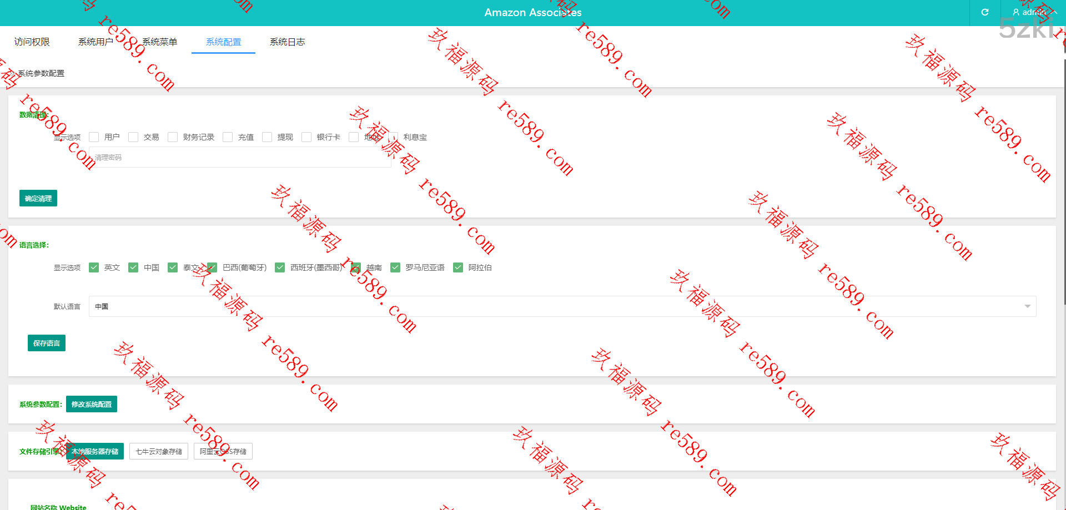Image resolution: width=1066 pixels, height=510 pixels.
Task: Disable the 罗马尼亚语 language option
Action: tap(395, 267)
